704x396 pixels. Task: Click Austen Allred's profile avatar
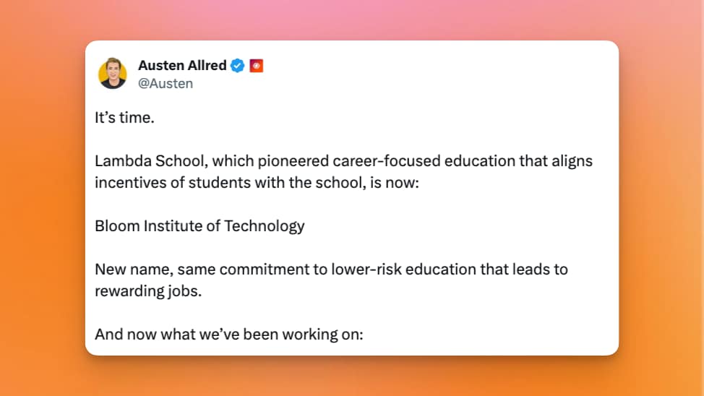pyautogui.click(x=113, y=73)
